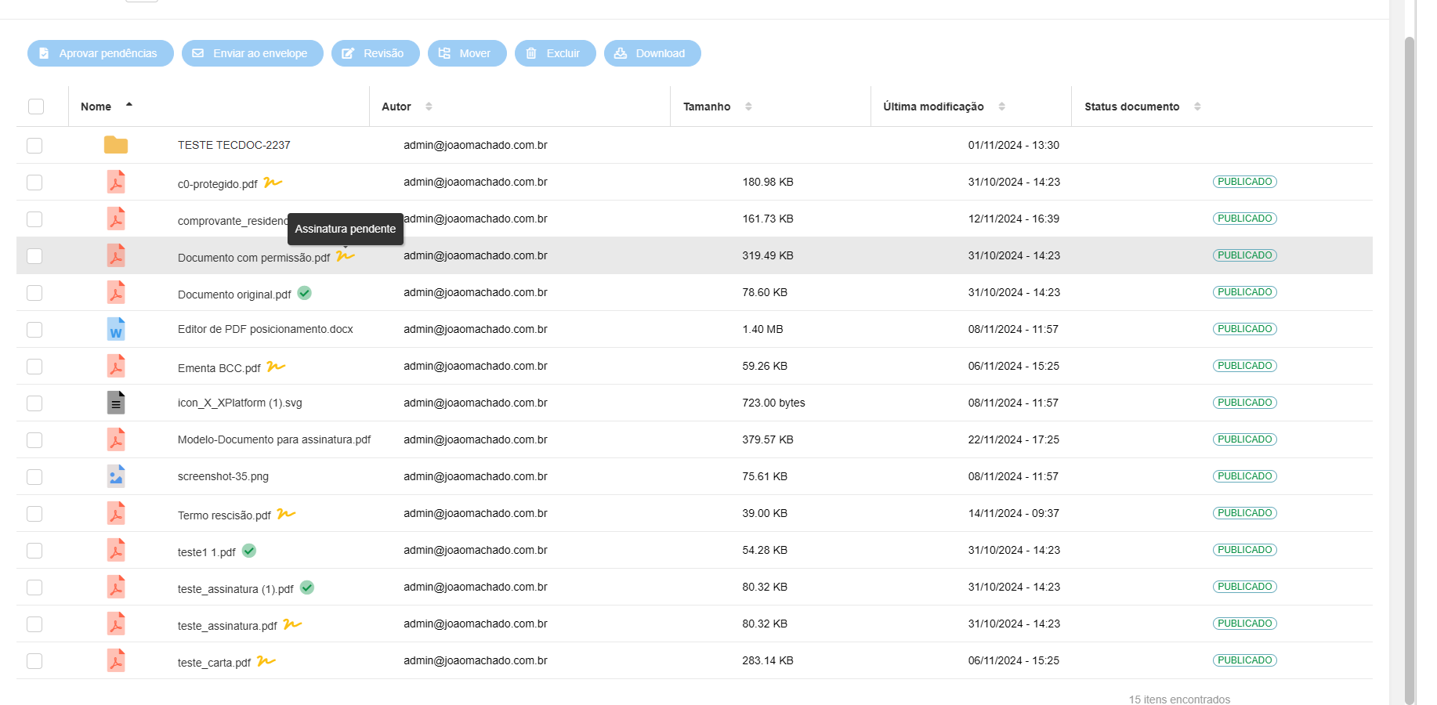1437x705 pixels.
Task: Click the Word icon for Editor de PDF posicionamento.docx
Action: [116, 329]
